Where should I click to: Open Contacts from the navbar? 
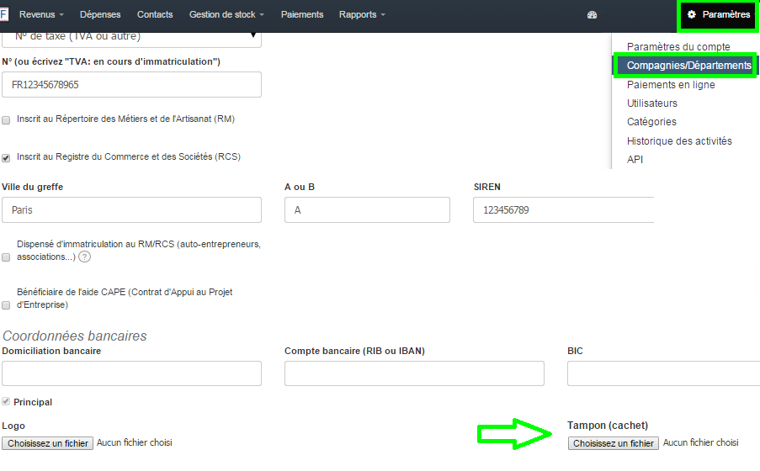pos(155,14)
